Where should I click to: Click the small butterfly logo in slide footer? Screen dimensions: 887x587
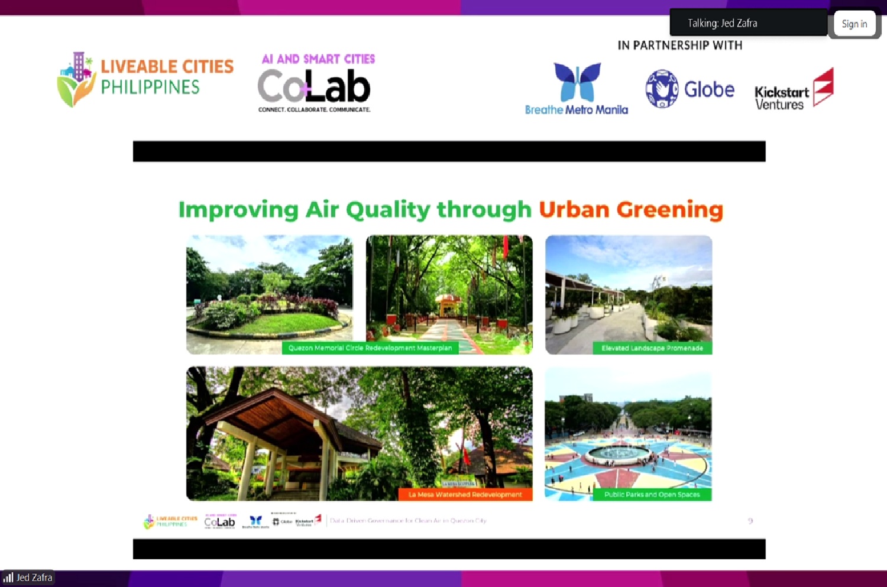click(255, 521)
